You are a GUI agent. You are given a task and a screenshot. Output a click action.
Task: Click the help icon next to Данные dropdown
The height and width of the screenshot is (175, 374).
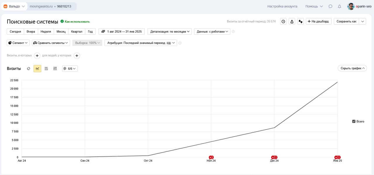[233, 32]
